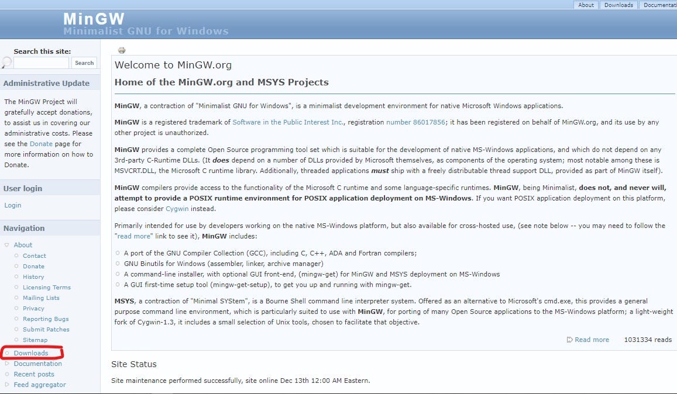Open the Submit Patches navigation link
This screenshot has width=677, height=394.
coord(46,329)
